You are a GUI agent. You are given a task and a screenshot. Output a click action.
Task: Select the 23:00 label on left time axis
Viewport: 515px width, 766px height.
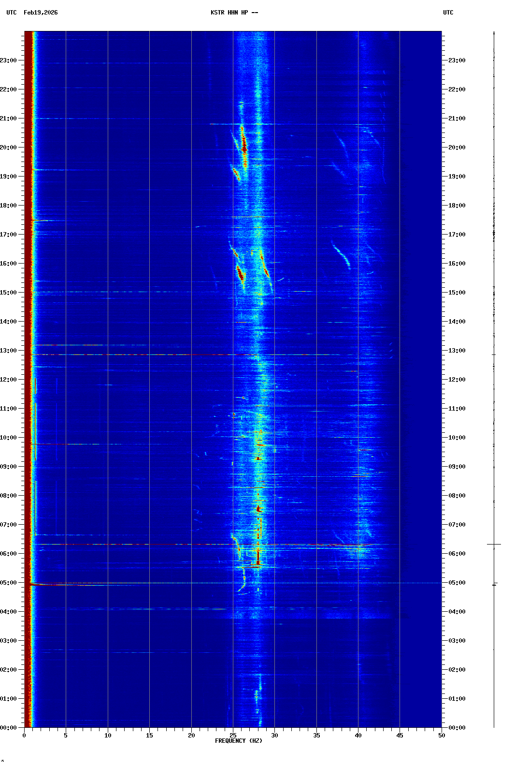tap(8, 60)
